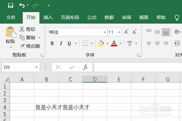Switch to the 公式 ribbon tab

coord(92,18)
